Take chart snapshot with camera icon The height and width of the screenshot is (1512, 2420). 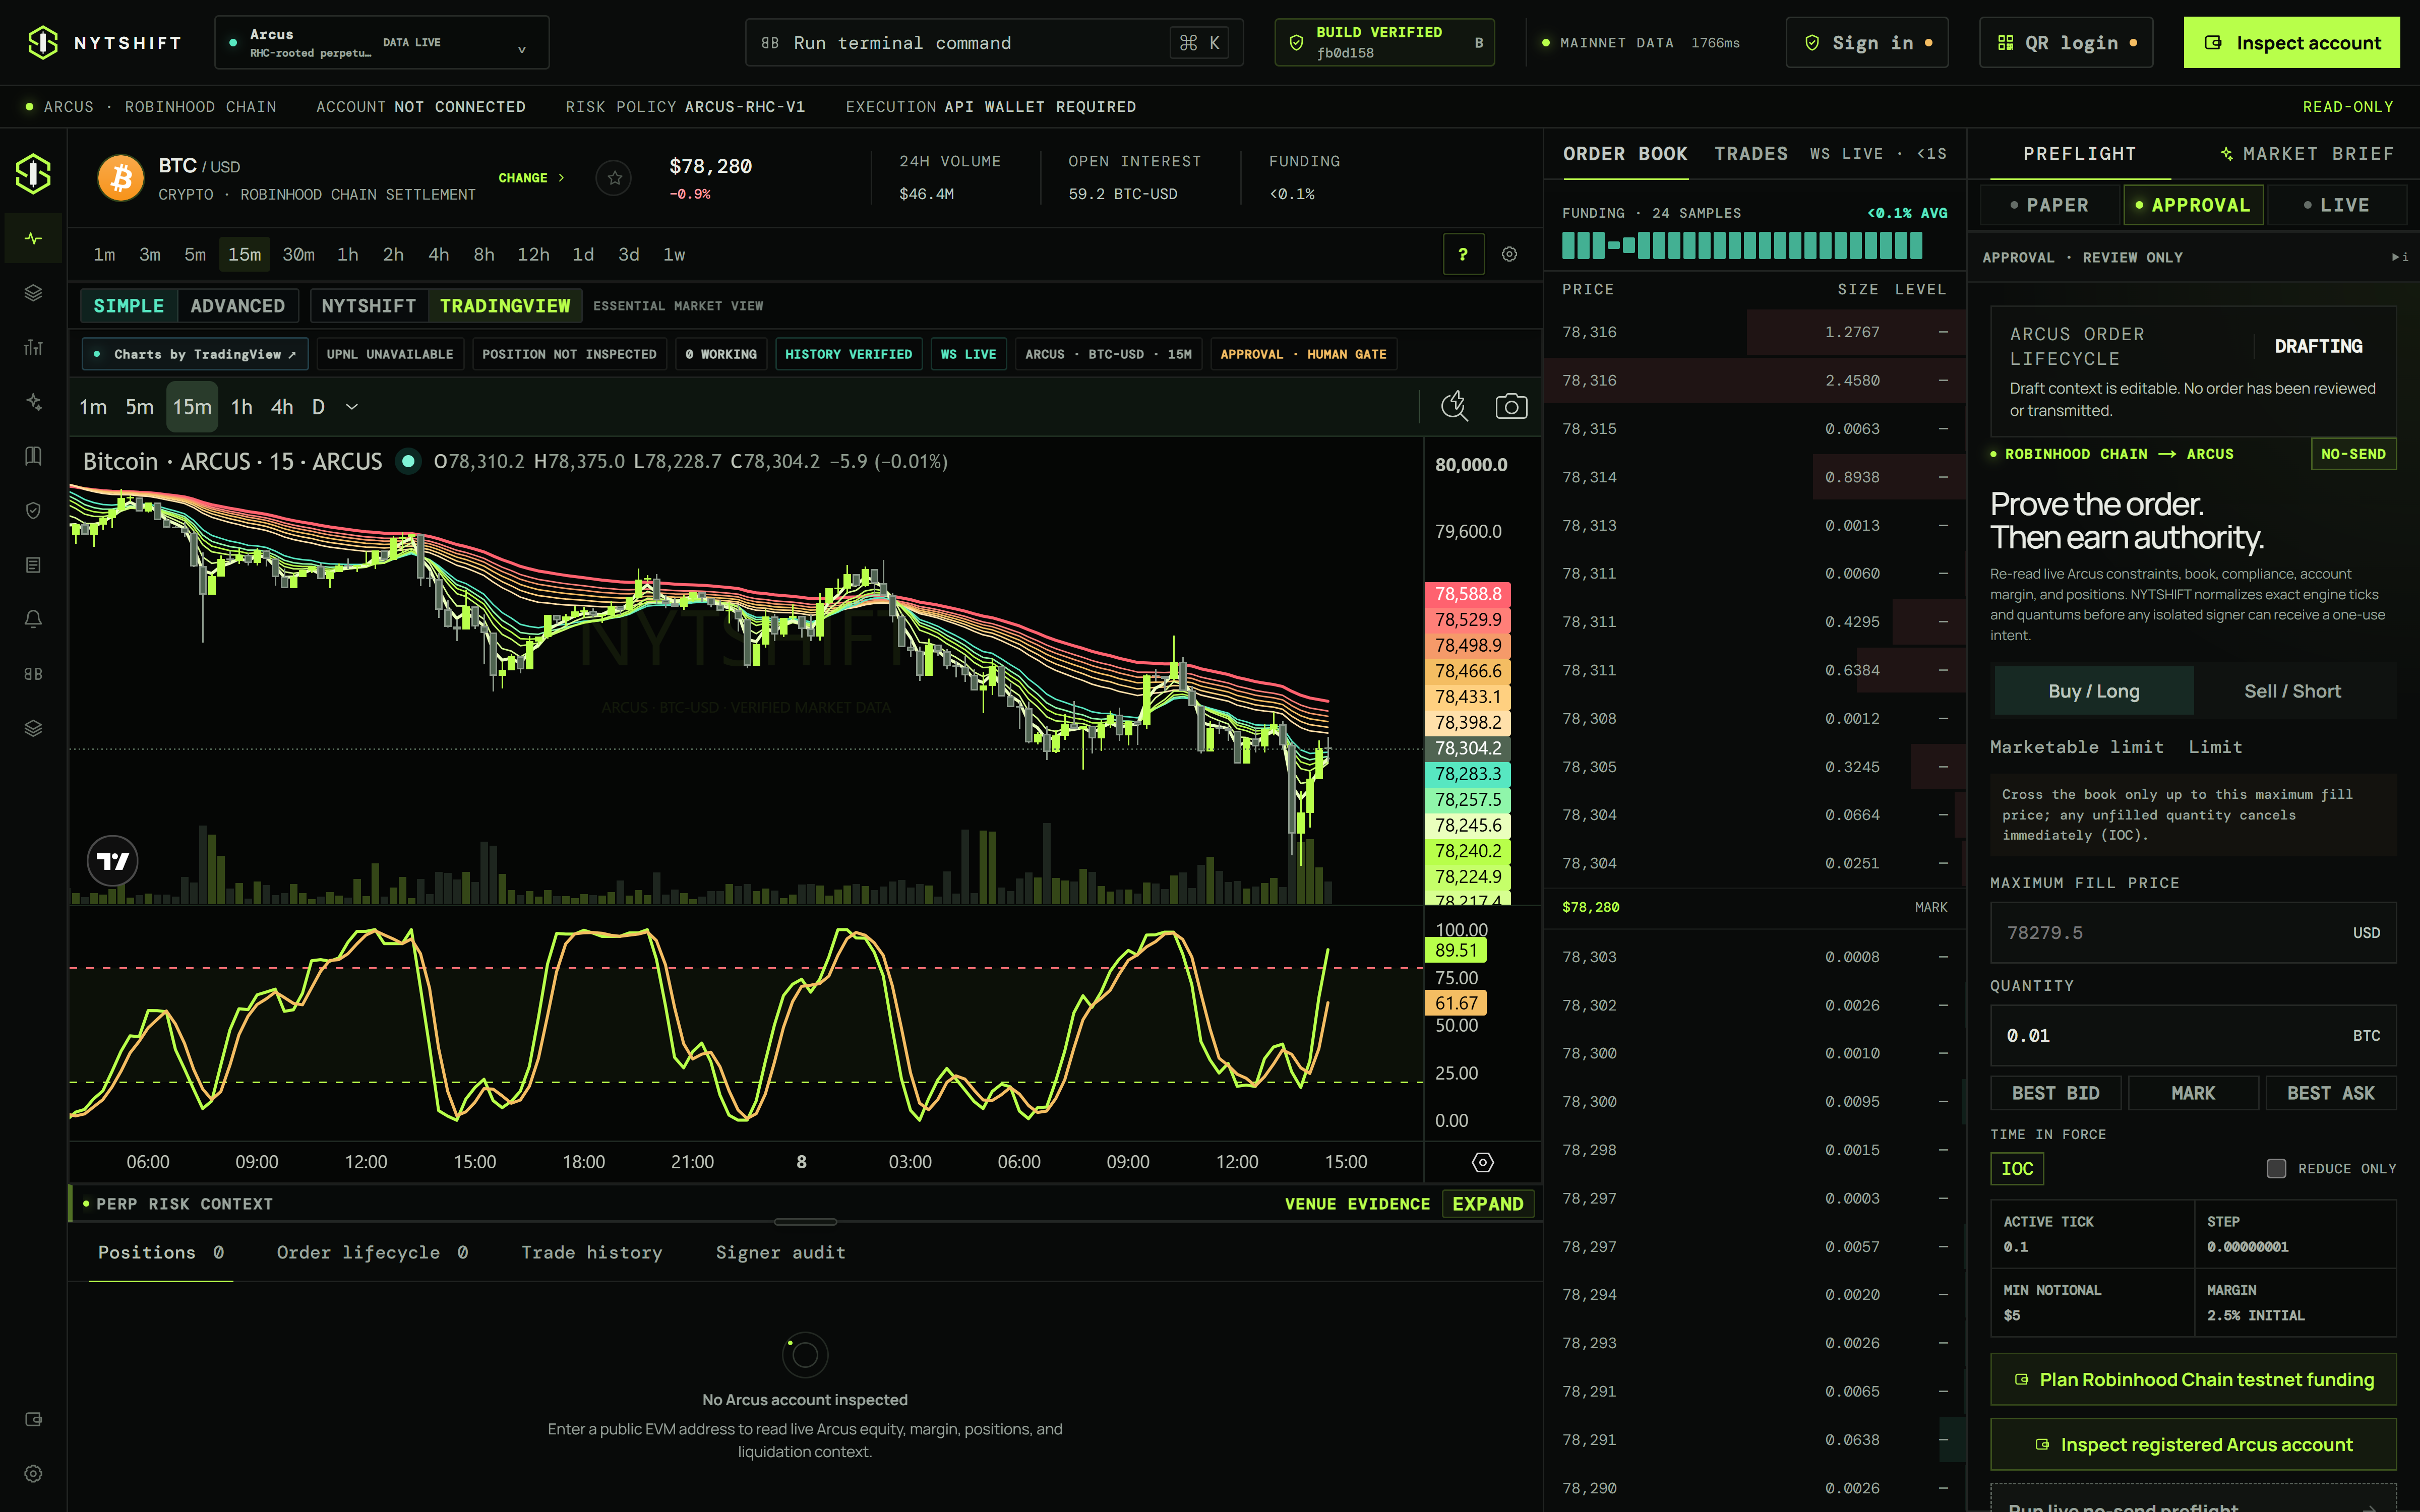point(1511,406)
